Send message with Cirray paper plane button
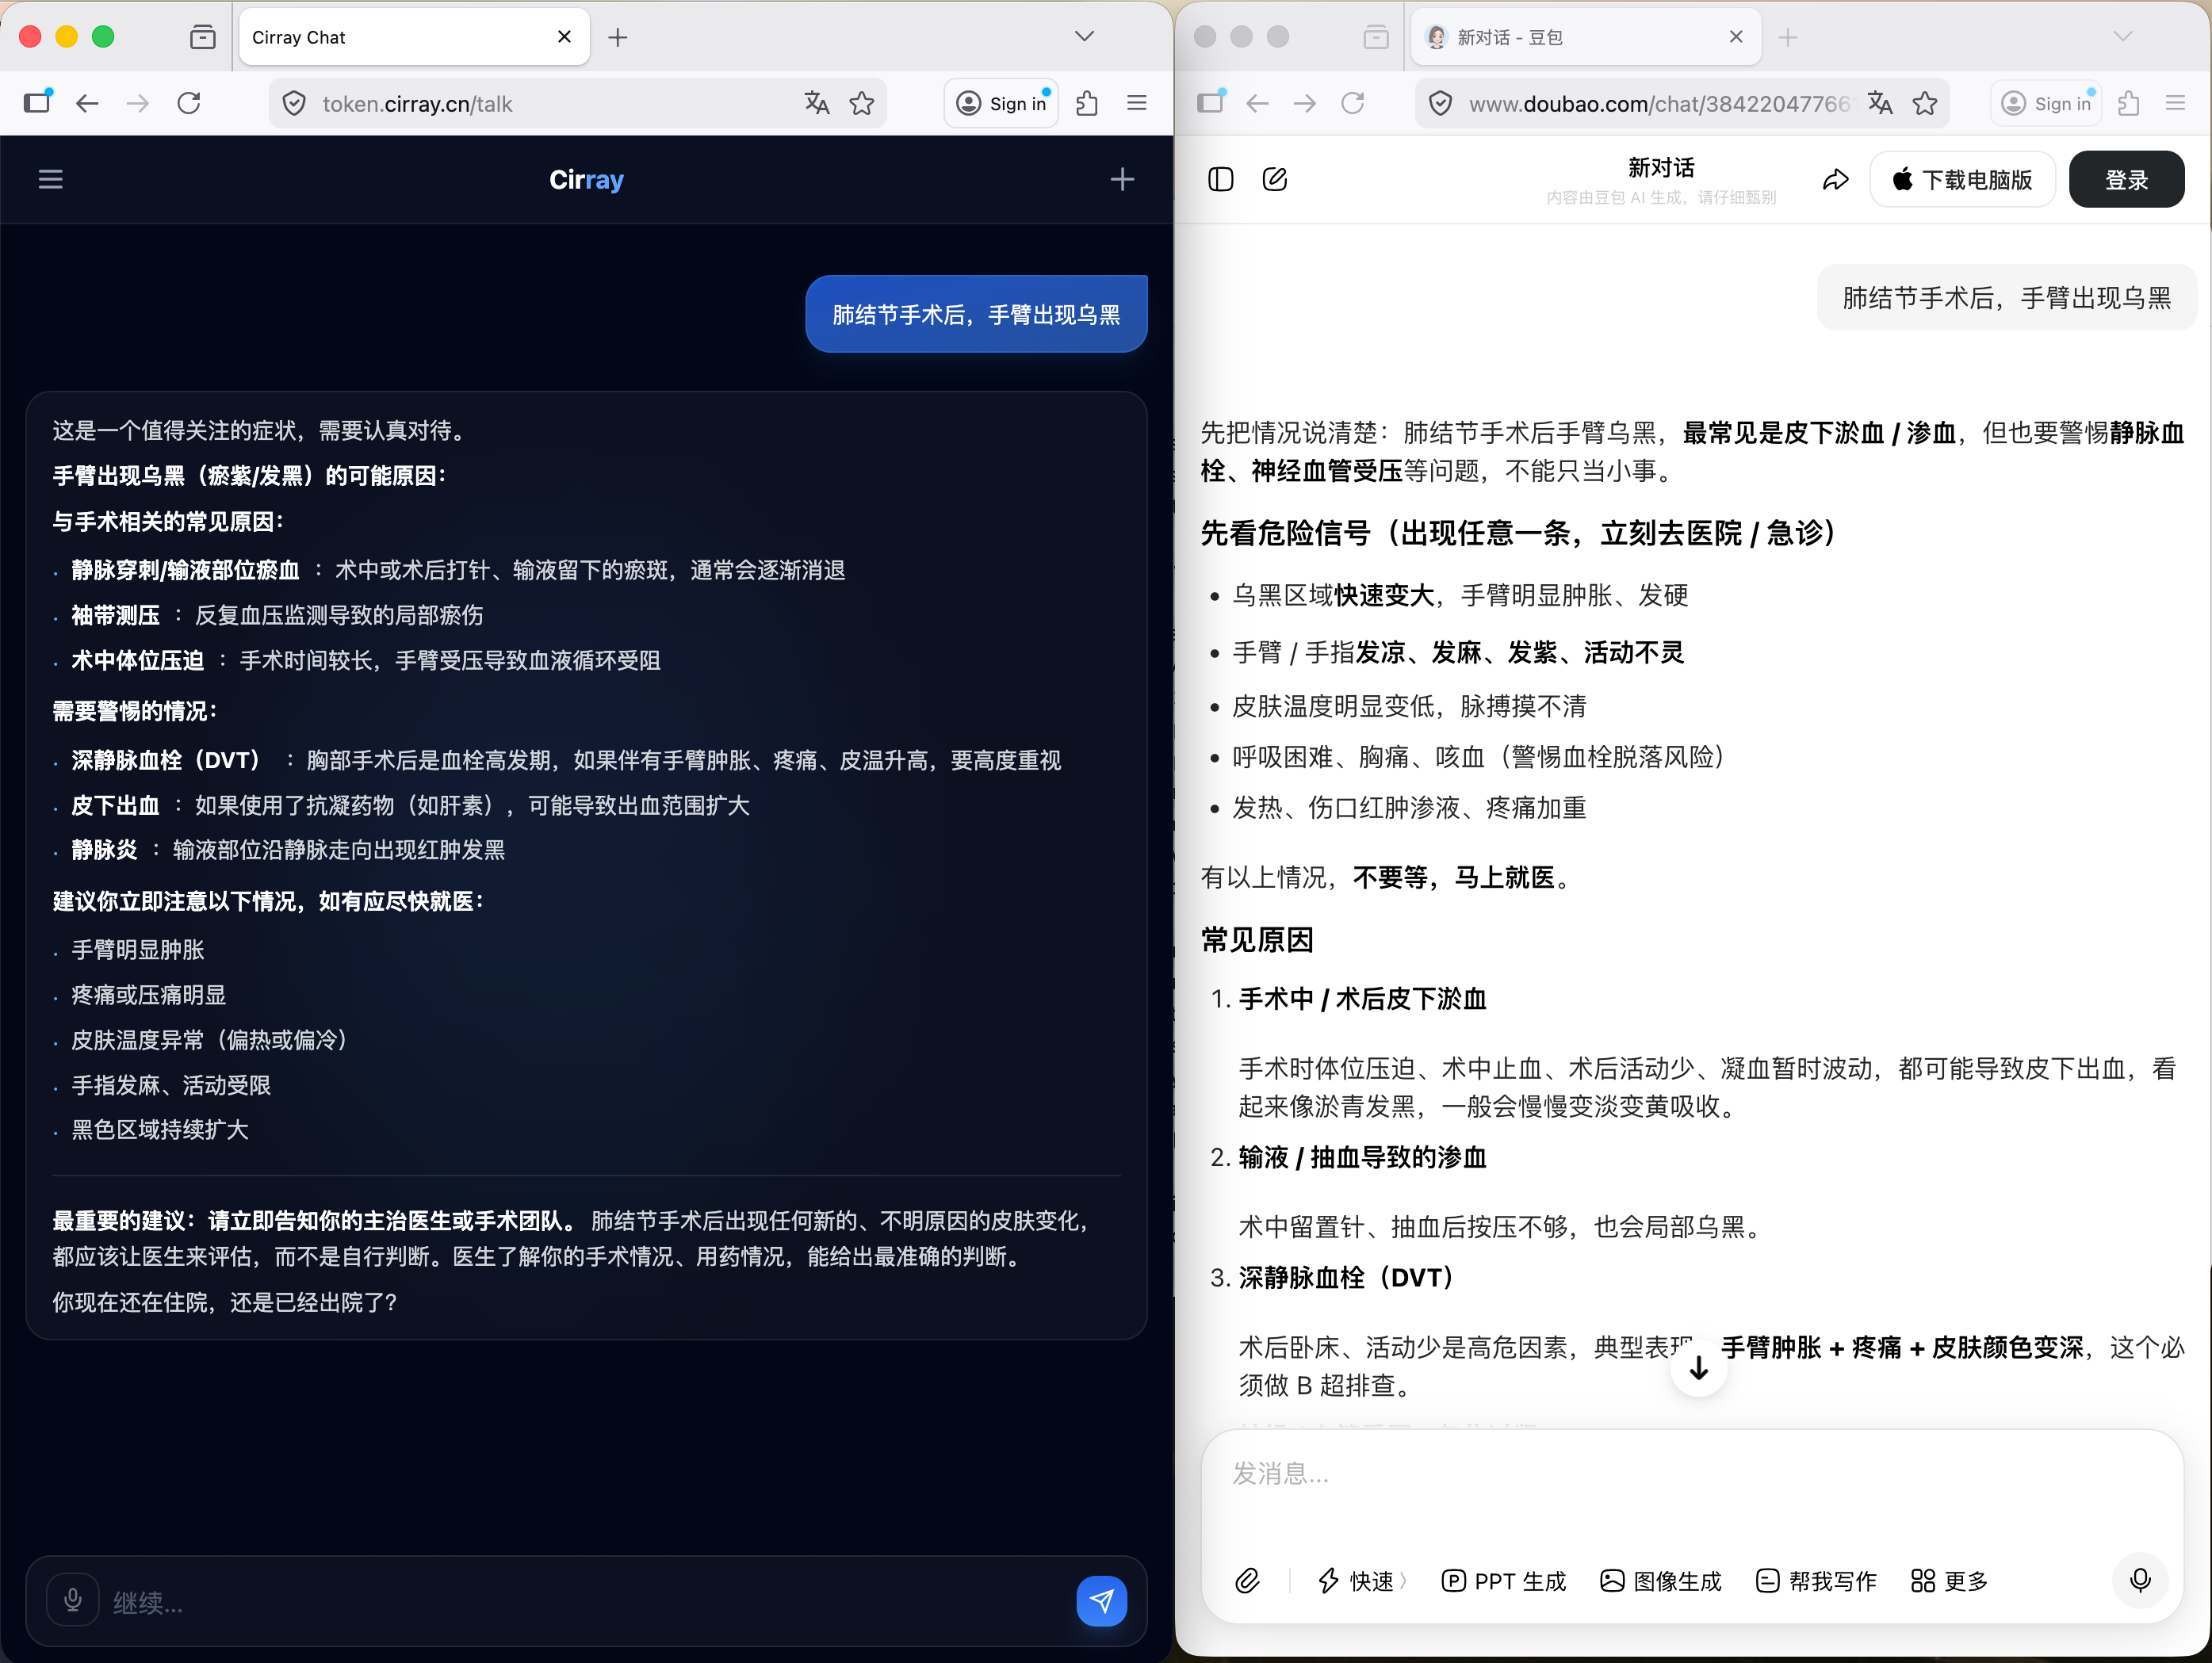The width and height of the screenshot is (2212, 1663). pyautogui.click(x=1101, y=1601)
